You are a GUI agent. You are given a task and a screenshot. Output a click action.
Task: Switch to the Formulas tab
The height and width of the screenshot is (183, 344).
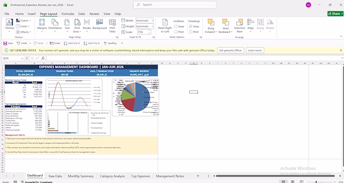tap(68, 14)
